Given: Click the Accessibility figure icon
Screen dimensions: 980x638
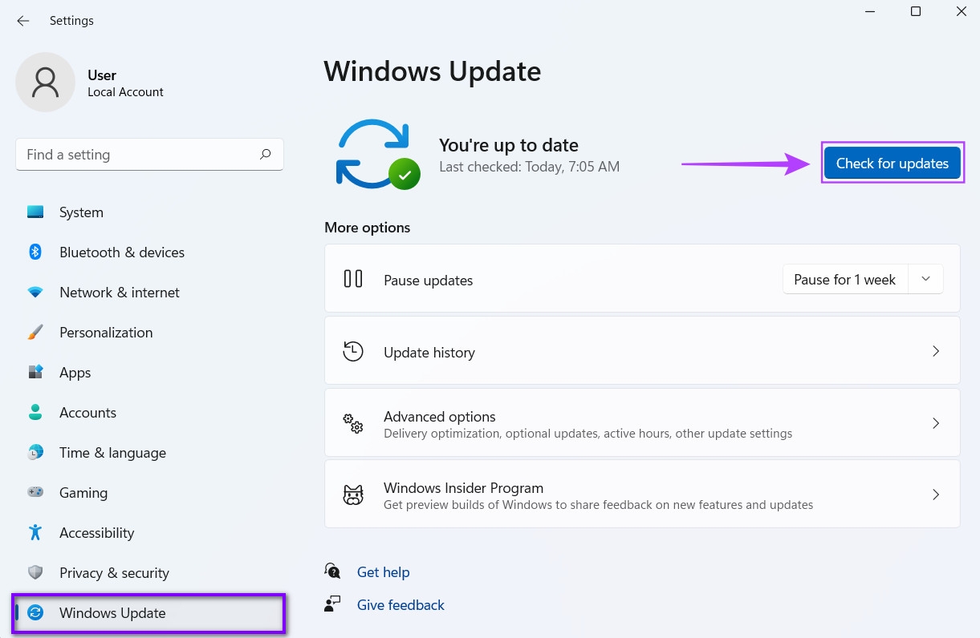Looking at the screenshot, I should 35,533.
